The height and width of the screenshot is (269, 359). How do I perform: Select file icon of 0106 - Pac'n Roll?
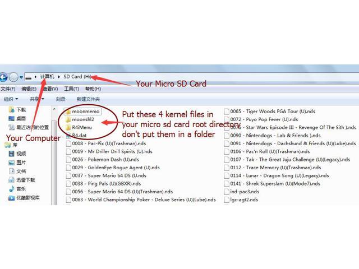click(x=227, y=152)
